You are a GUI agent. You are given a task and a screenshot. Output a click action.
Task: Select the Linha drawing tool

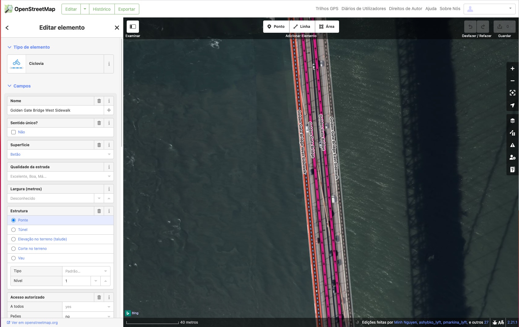(x=302, y=27)
